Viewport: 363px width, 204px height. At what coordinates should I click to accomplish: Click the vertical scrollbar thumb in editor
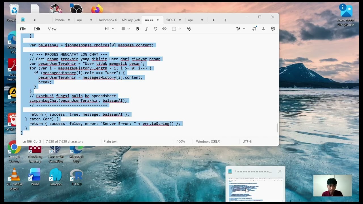277,128
